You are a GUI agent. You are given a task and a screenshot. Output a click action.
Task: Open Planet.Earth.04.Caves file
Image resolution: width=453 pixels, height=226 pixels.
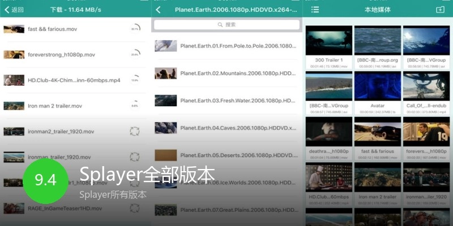(227, 128)
